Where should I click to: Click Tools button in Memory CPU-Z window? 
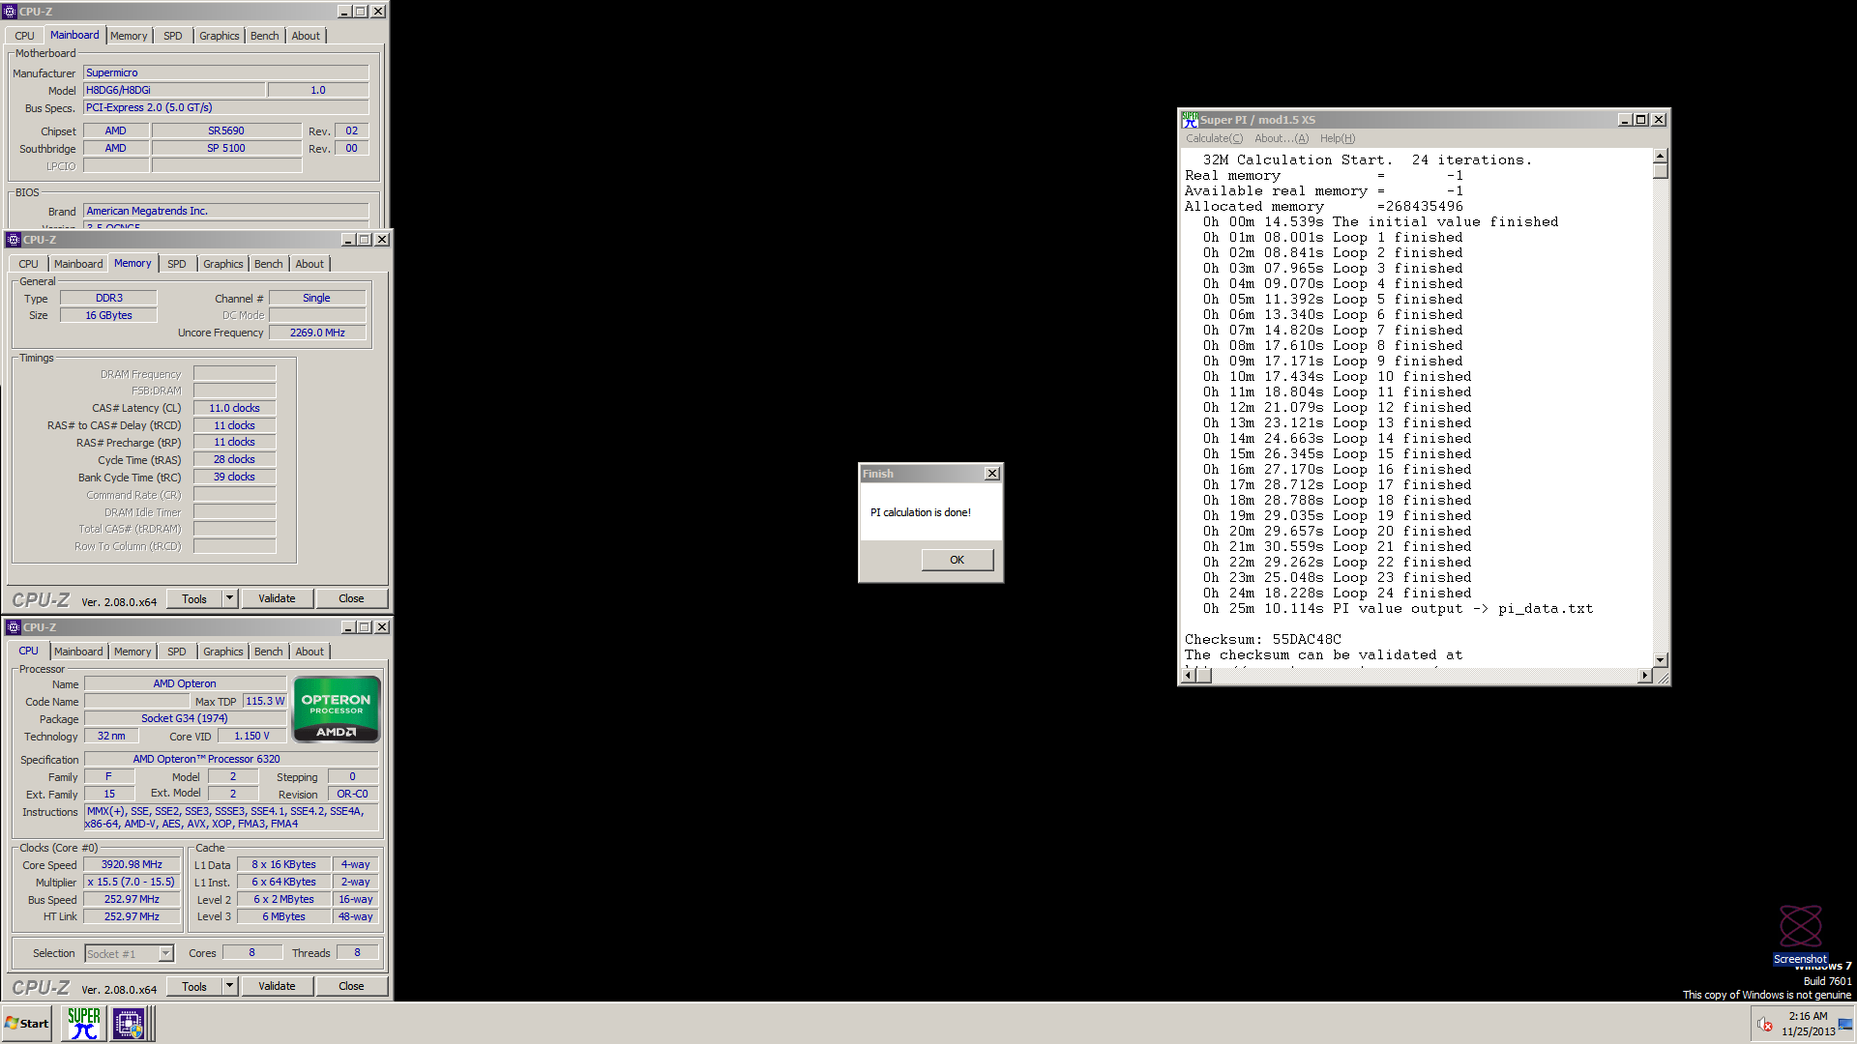[x=194, y=598]
